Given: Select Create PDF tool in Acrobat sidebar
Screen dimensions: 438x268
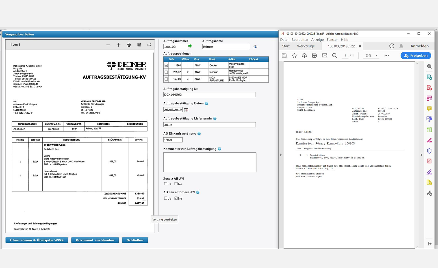Looking at the screenshot, I should click(x=429, y=88).
